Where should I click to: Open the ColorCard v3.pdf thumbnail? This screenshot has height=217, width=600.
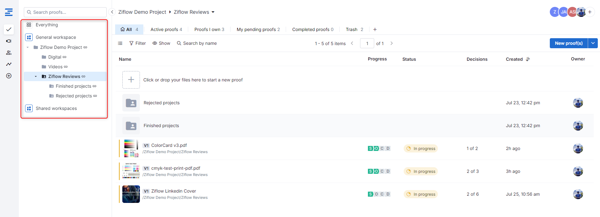click(x=131, y=148)
